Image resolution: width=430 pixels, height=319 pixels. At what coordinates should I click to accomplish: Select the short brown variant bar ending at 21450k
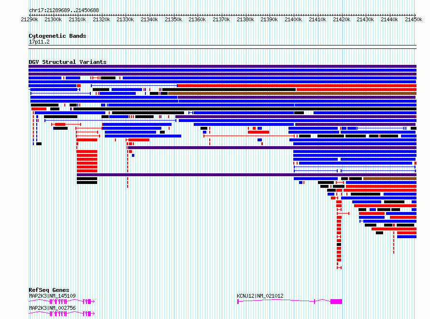[x=390, y=179]
